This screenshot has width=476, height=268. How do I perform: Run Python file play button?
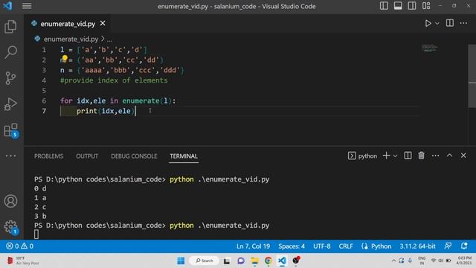pyautogui.click(x=428, y=23)
